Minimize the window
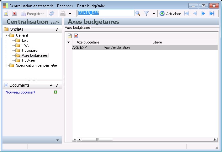The height and width of the screenshot is (152, 222). point(193,6)
